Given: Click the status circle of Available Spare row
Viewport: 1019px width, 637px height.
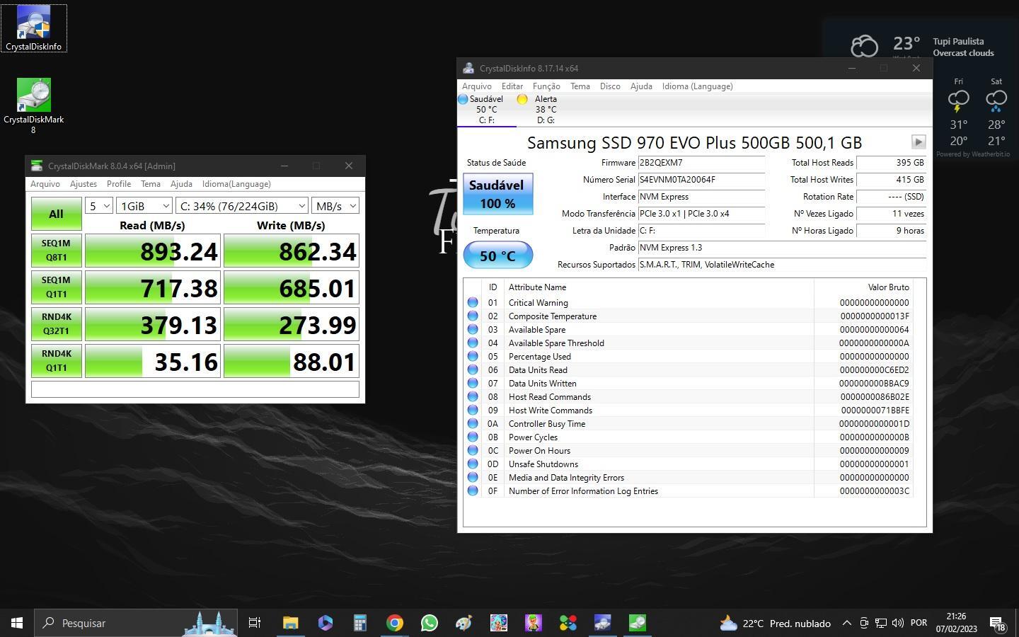Looking at the screenshot, I should pyautogui.click(x=473, y=330).
